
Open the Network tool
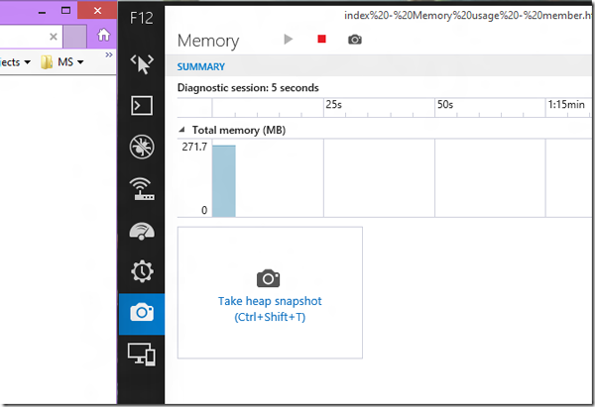pos(141,188)
